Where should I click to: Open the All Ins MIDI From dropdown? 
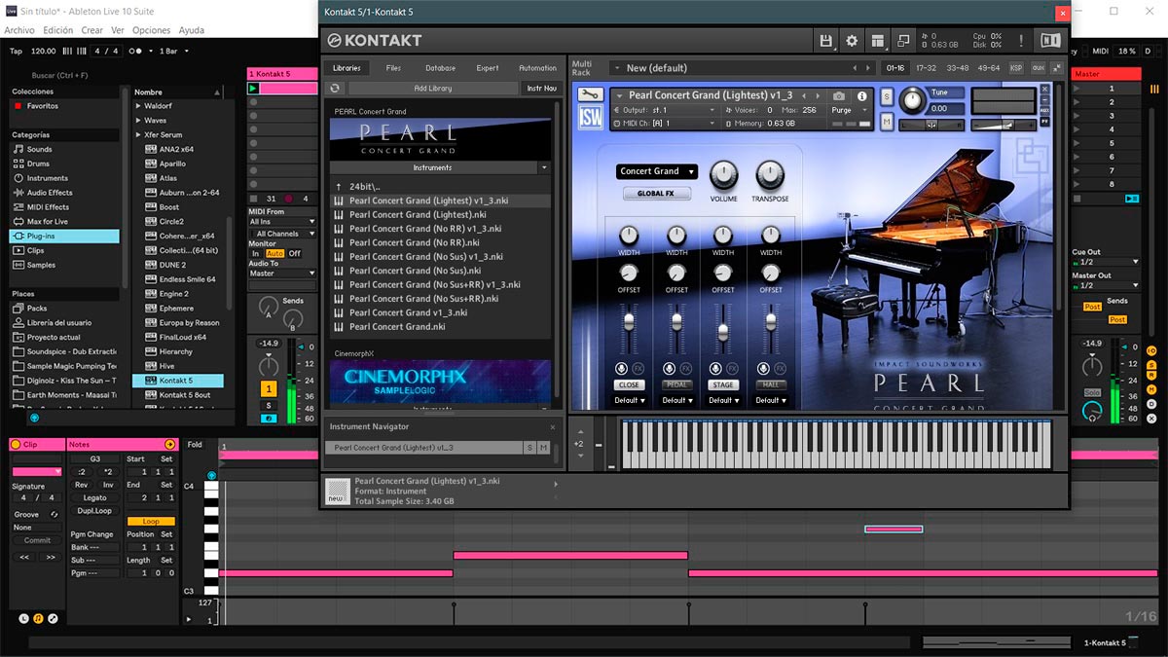pos(283,222)
